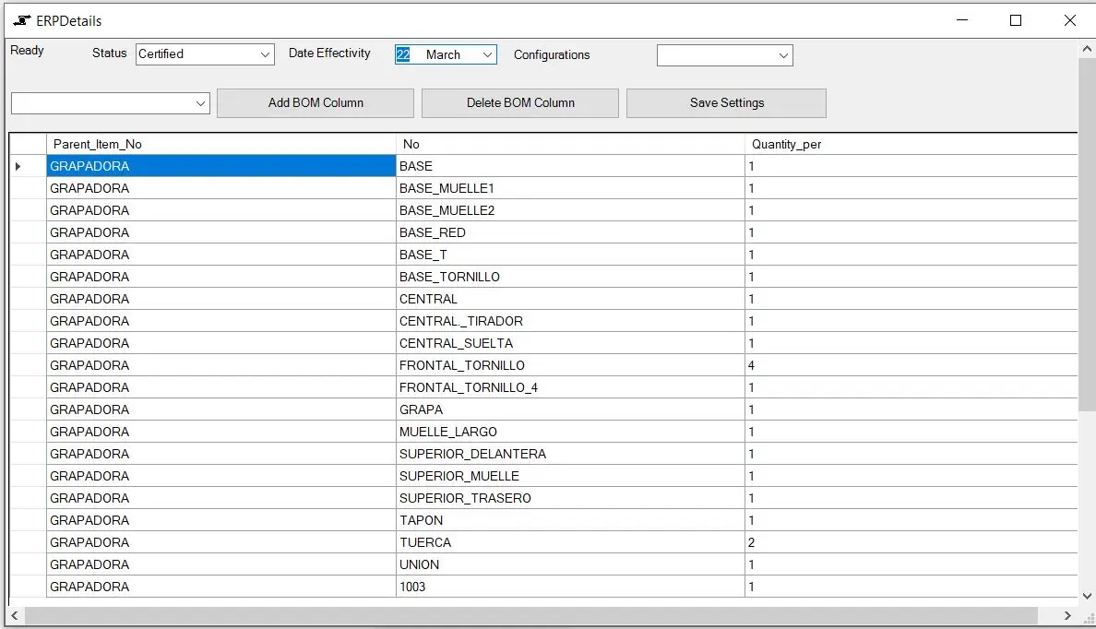Click the vertical scrollbar up arrow
Screen dimensions: 1096x629
[x=1087, y=50]
